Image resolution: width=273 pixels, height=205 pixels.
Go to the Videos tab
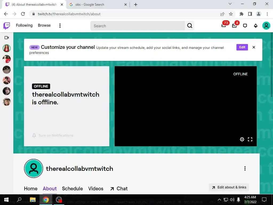click(x=96, y=189)
